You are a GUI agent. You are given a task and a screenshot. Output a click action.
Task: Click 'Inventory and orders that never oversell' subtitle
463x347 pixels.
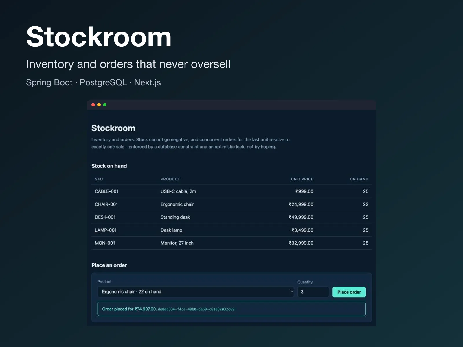tap(128, 64)
